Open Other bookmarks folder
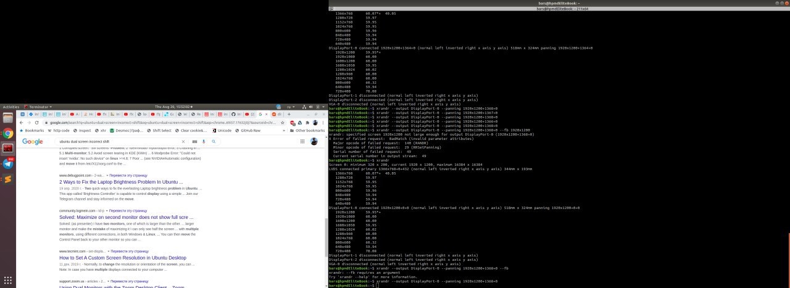 306,131
